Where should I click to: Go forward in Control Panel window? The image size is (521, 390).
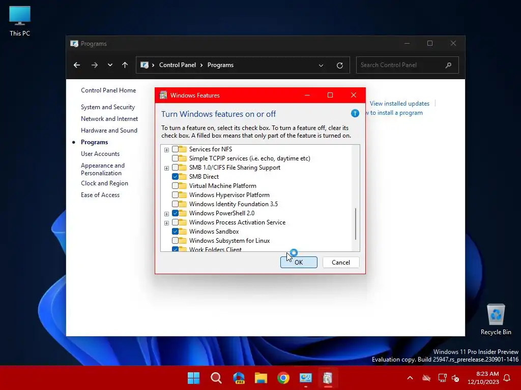(94, 65)
